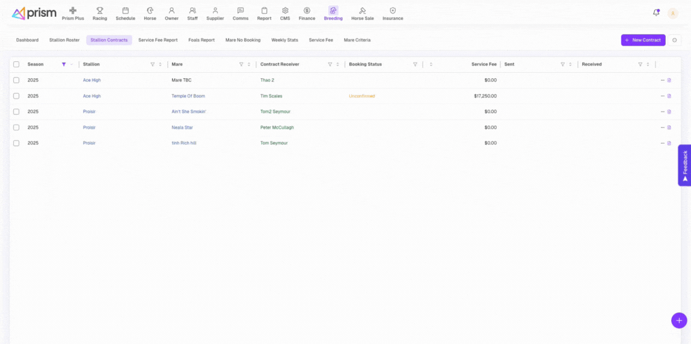Viewport: 691px width, 344px height.
Task: Switch to the Stallion Roster tab
Action: [64, 40]
